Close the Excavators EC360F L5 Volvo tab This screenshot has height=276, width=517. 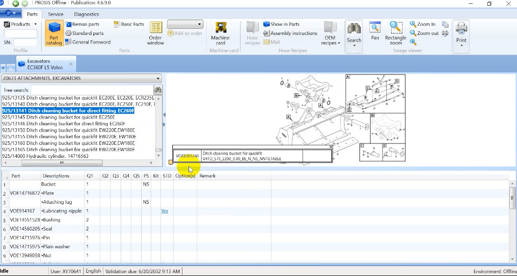coord(71,64)
